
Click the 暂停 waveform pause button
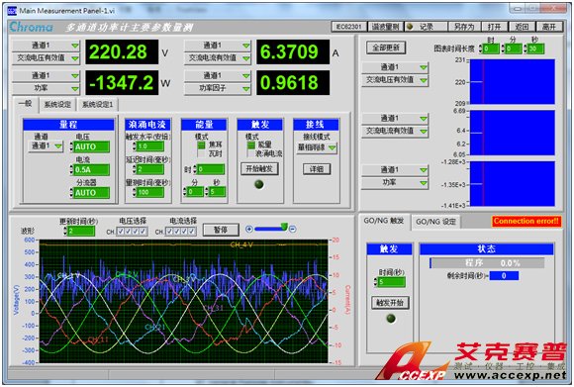(221, 230)
